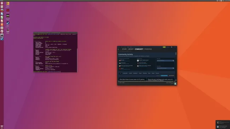Open the first game in the left hub list
Viewport: 230px width, 129px height.
pos(124,60)
